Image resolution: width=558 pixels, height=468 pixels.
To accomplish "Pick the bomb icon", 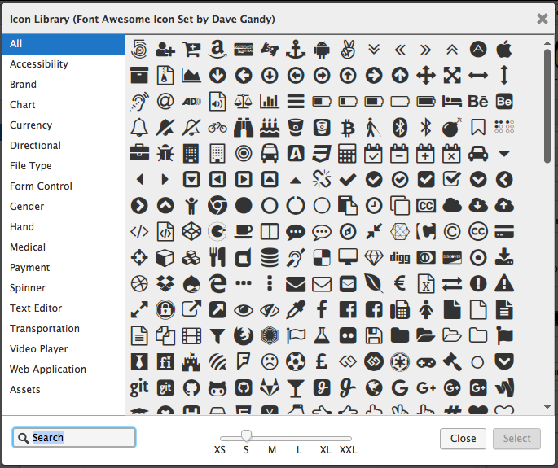I will (452, 127).
